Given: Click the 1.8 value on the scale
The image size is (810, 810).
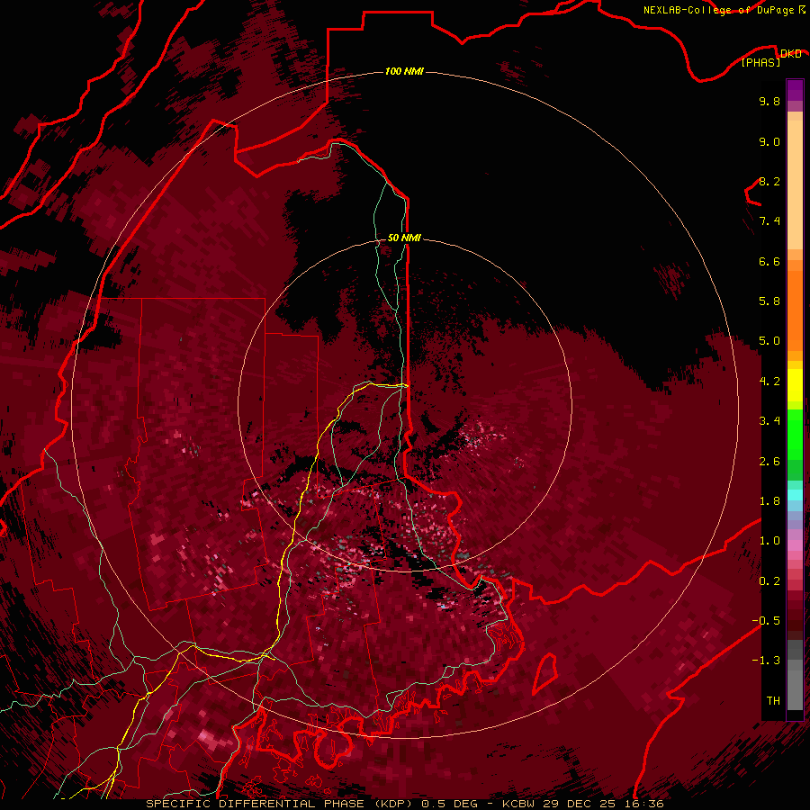Looking at the screenshot, I should click(769, 501).
